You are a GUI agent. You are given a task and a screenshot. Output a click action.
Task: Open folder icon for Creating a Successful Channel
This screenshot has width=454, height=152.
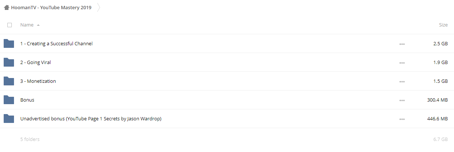(x=9, y=43)
